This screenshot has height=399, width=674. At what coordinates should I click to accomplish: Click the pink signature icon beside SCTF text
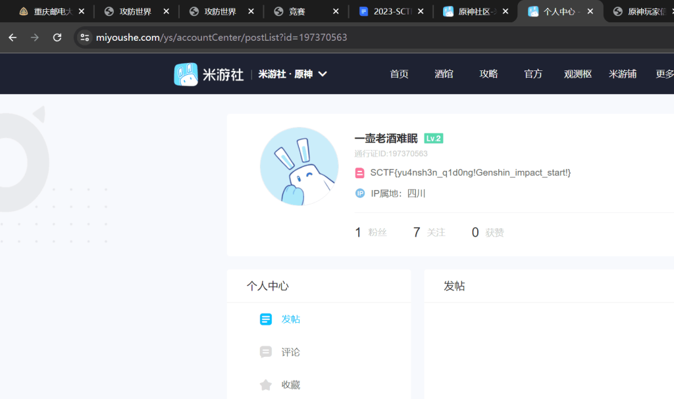tap(359, 173)
